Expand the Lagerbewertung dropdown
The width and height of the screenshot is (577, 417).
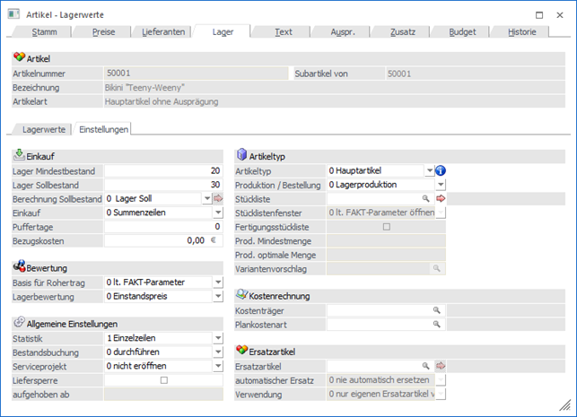pos(217,296)
